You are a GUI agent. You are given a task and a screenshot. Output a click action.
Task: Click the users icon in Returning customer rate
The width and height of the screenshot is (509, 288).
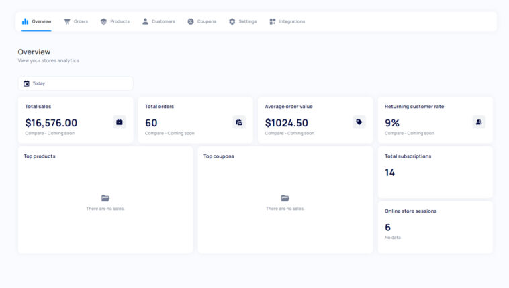pyautogui.click(x=479, y=122)
